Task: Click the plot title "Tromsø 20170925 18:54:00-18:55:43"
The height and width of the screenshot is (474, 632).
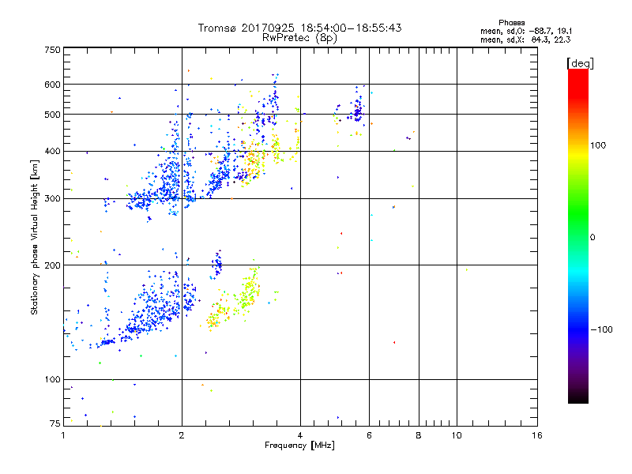Action: 299,28
